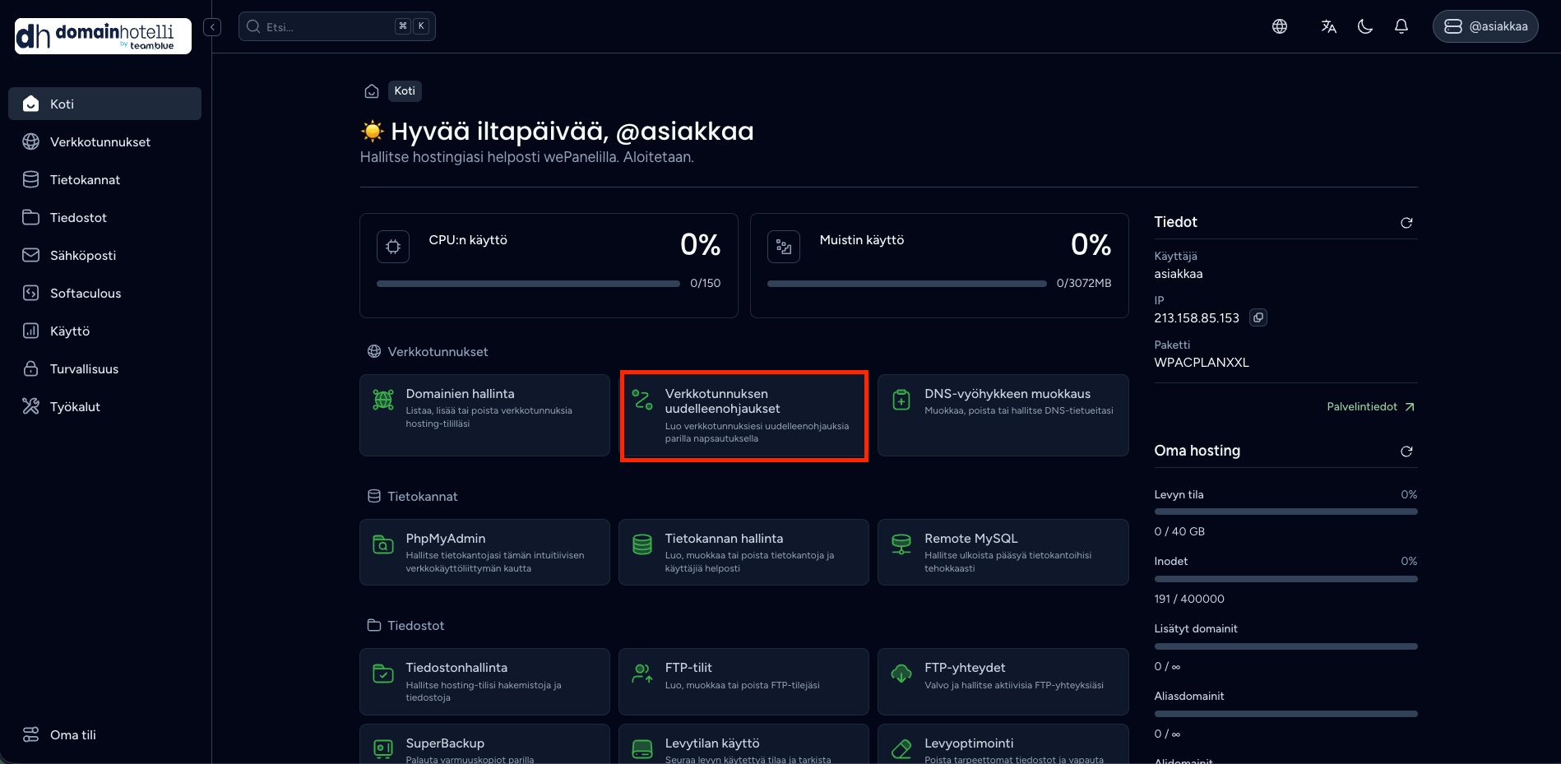Viewport: 1561px width, 764px height.
Task: Open Turvallisuus in the sidebar
Action: point(104,368)
